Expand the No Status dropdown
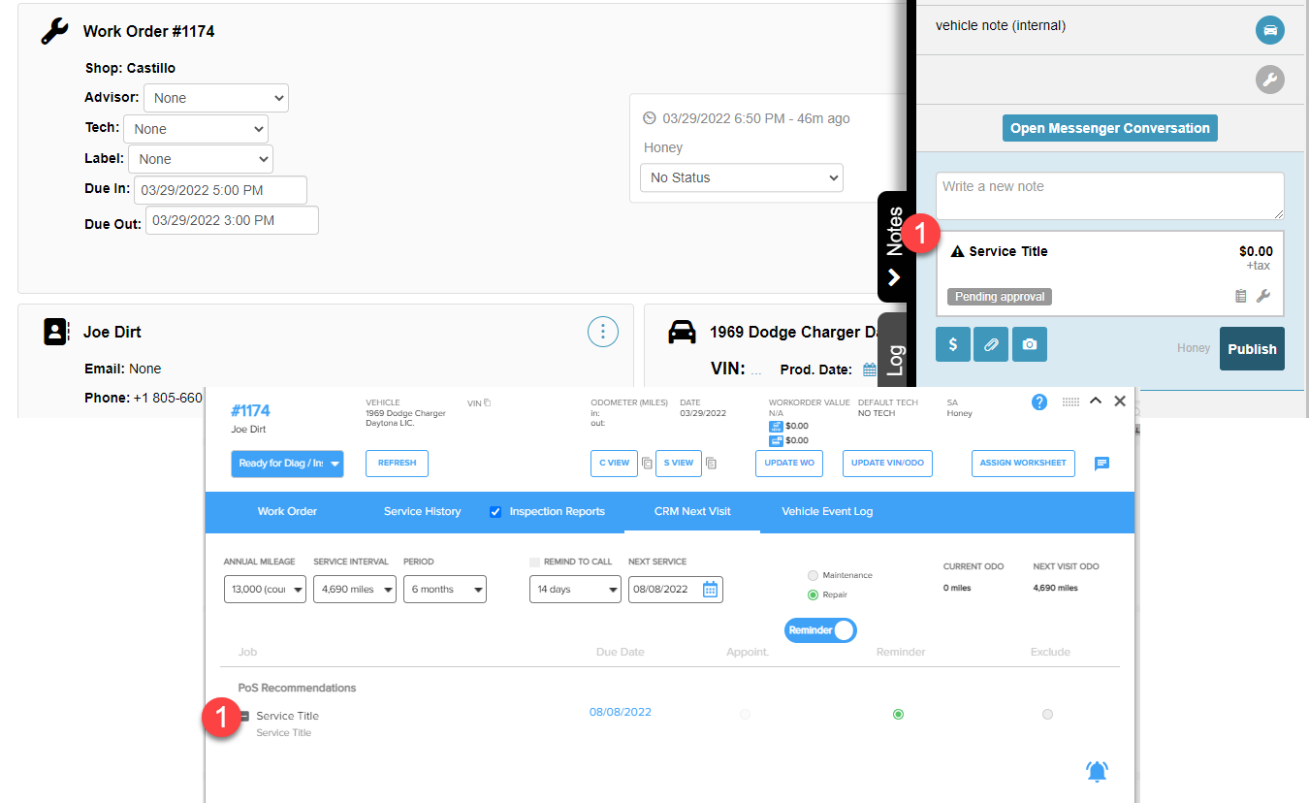1309x803 pixels. 742,177
